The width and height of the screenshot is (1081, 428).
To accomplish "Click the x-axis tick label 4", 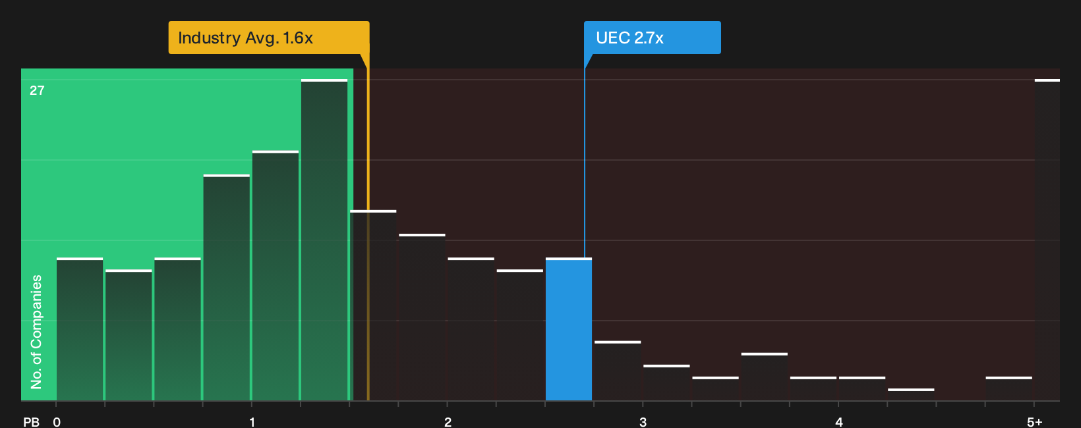I will pyautogui.click(x=838, y=422).
